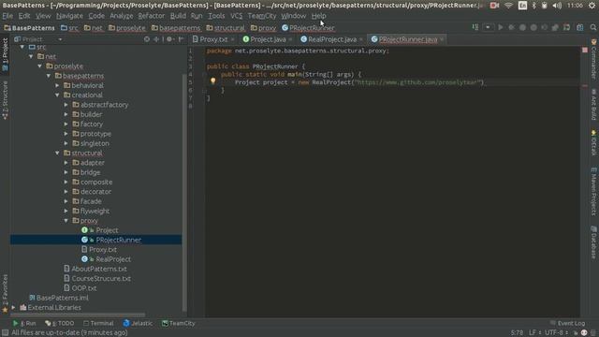
Task: Open the Navigate menu
Action: (x=69, y=16)
